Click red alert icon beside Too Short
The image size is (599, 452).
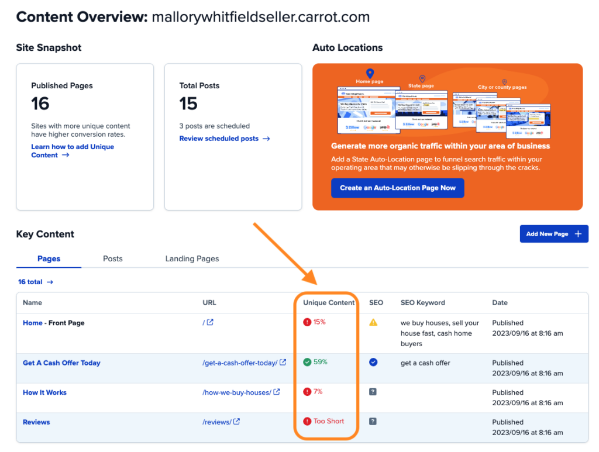[307, 422]
